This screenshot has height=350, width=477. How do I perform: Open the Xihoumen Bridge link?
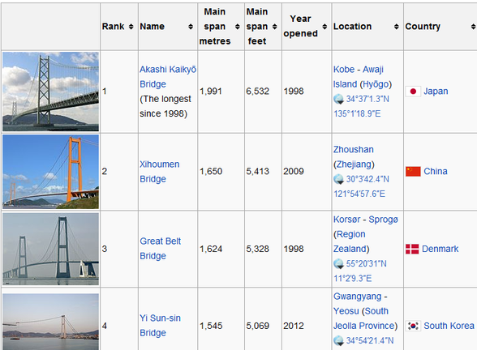(x=159, y=172)
